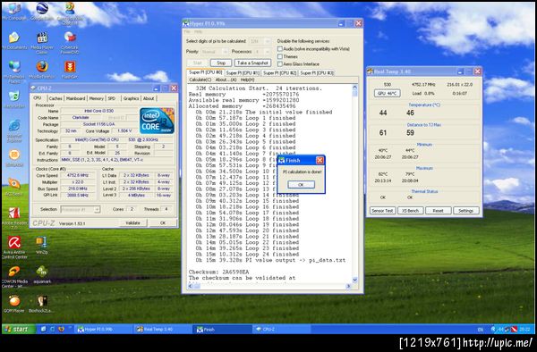
Task: Click the Reset button in Real Temp
Action: [438, 211]
